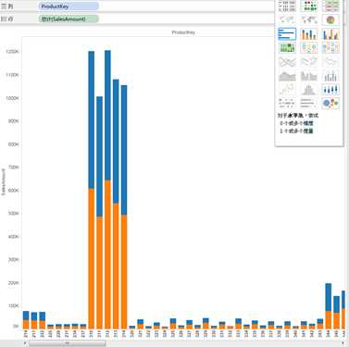Choose the histogram chart type in Show Me
Viewport: 349px width, 347px height.
[x=309, y=90]
